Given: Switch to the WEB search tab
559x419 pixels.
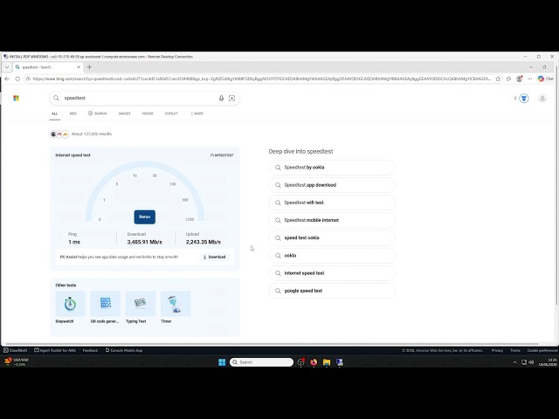Looking at the screenshot, I should pyautogui.click(x=73, y=113).
